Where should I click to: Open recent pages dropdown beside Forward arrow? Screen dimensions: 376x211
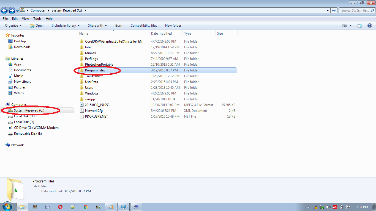tap(17, 11)
